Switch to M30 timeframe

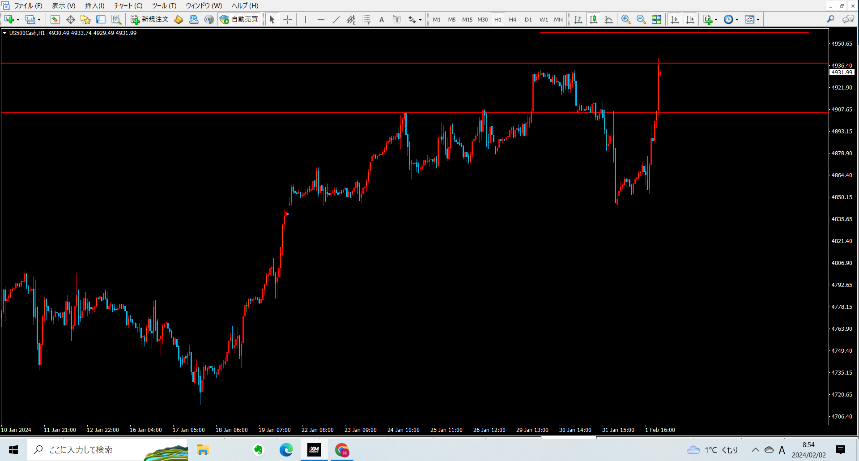[x=482, y=19]
